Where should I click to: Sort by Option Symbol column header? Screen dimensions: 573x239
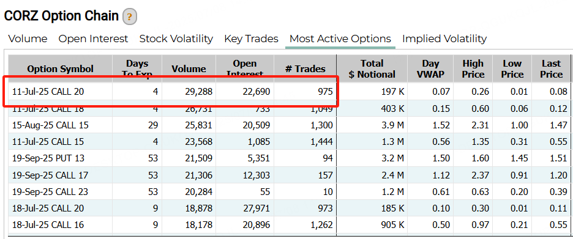pyautogui.click(x=60, y=68)
